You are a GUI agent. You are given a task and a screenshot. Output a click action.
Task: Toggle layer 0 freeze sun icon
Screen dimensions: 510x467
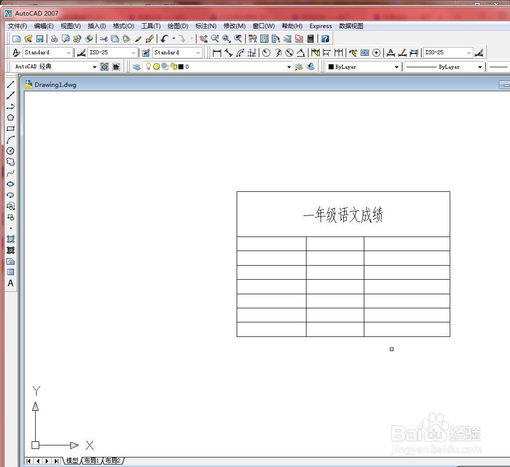click(156, 67)
